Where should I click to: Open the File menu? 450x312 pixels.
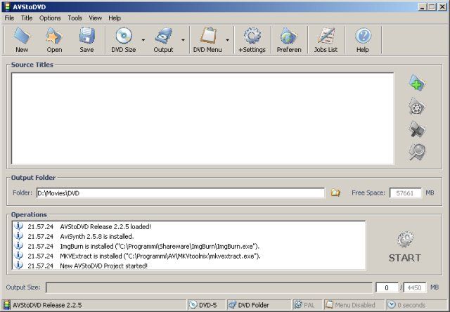point(9,18)
